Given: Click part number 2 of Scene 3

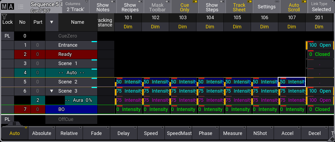Looking at the screenshot, I should coord(38,100).
